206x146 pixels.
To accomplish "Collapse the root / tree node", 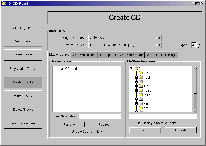I will pyautogui.click(x=131, y=68).
